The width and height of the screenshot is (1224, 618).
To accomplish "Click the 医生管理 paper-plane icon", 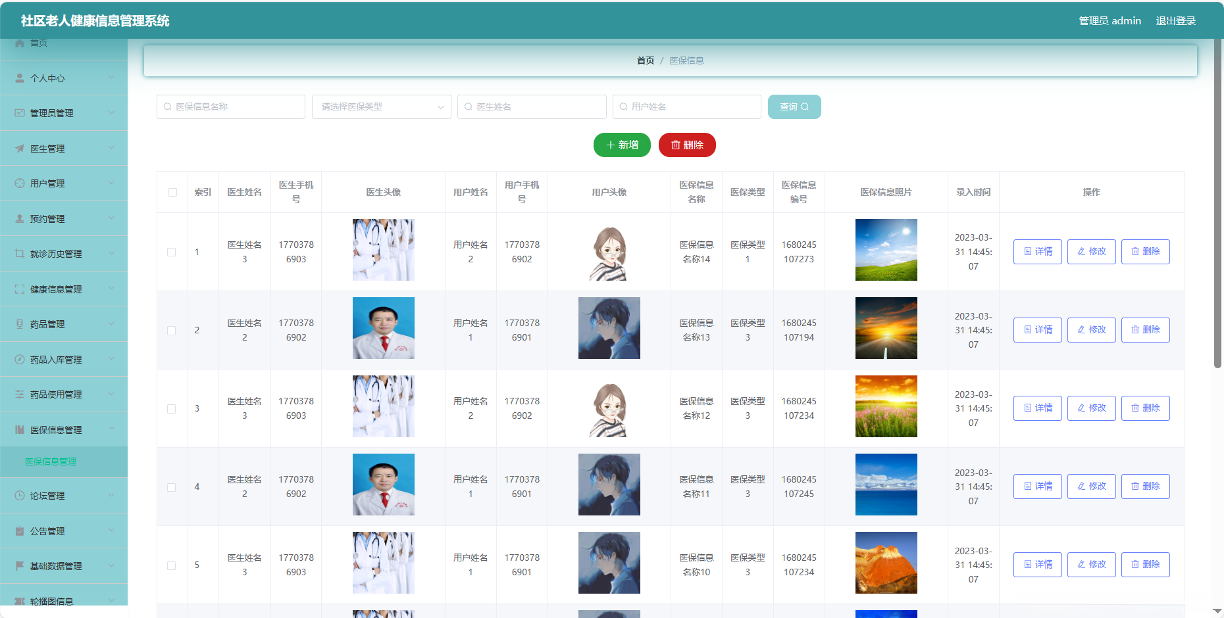I will 19,148.
